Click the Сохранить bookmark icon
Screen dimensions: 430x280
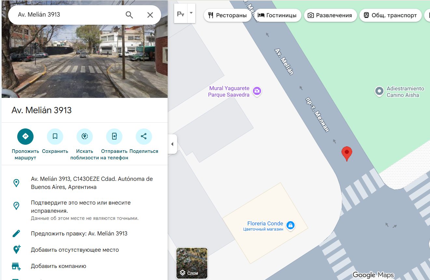[55, 137]
